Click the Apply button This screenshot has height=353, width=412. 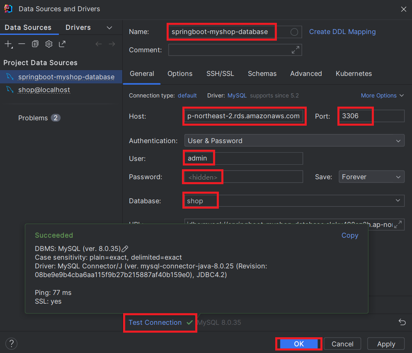pyautogui.click(x=386, y=344)
